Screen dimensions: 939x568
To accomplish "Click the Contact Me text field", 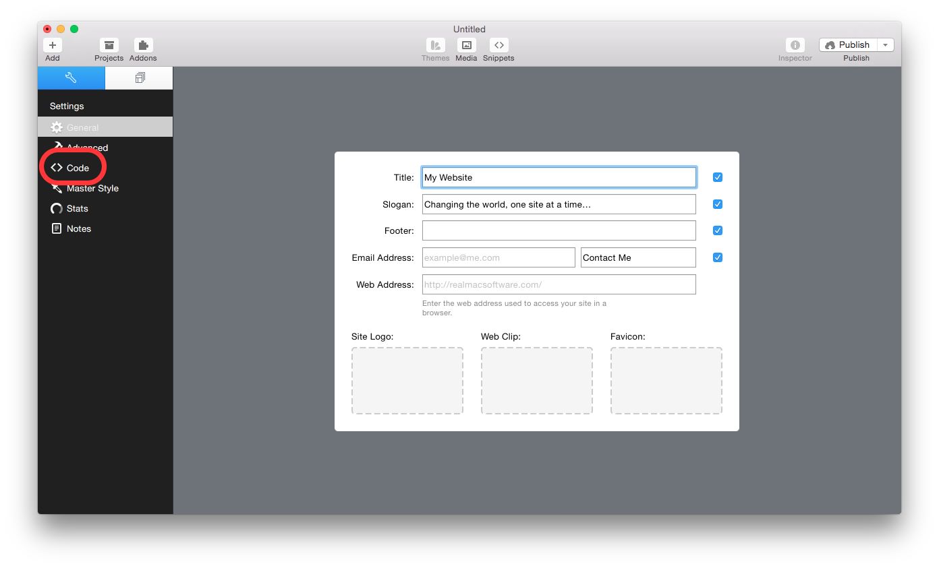I will click(x=638, y=257).
